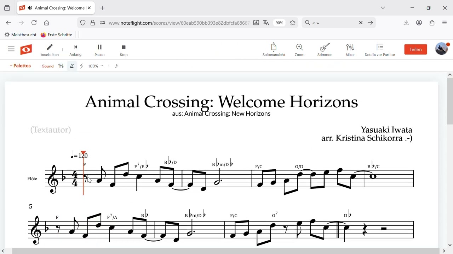This screenshot has height=254, width=453.
Task: Close the Animal Crossing tab
Action: coord(89,8)
